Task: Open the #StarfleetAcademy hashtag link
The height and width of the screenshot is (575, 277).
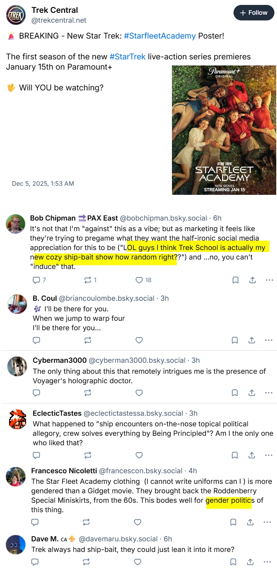Action: 160,36
